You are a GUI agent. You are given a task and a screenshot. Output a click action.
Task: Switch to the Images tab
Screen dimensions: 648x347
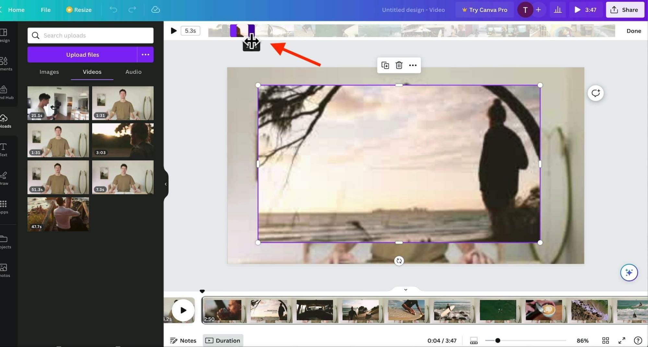49,72
